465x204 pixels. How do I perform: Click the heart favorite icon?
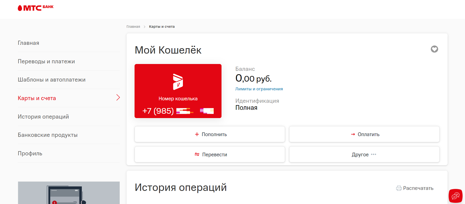[434, 49]
